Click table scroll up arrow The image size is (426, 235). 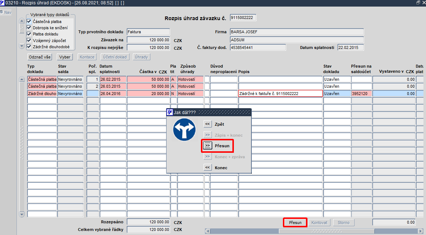[x=22, y=79]
